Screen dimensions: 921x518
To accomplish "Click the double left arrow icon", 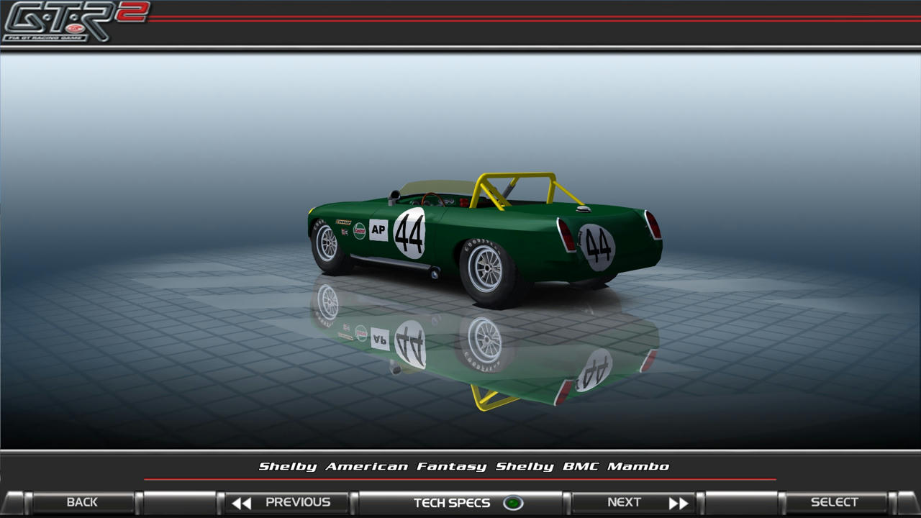I will pos(242,503).
